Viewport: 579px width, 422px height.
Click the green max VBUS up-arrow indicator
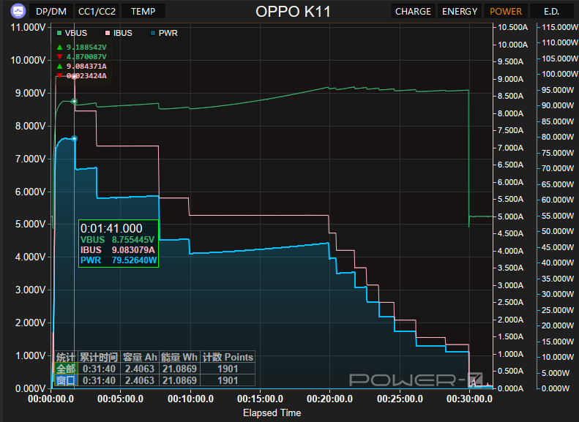click(60, 47)
